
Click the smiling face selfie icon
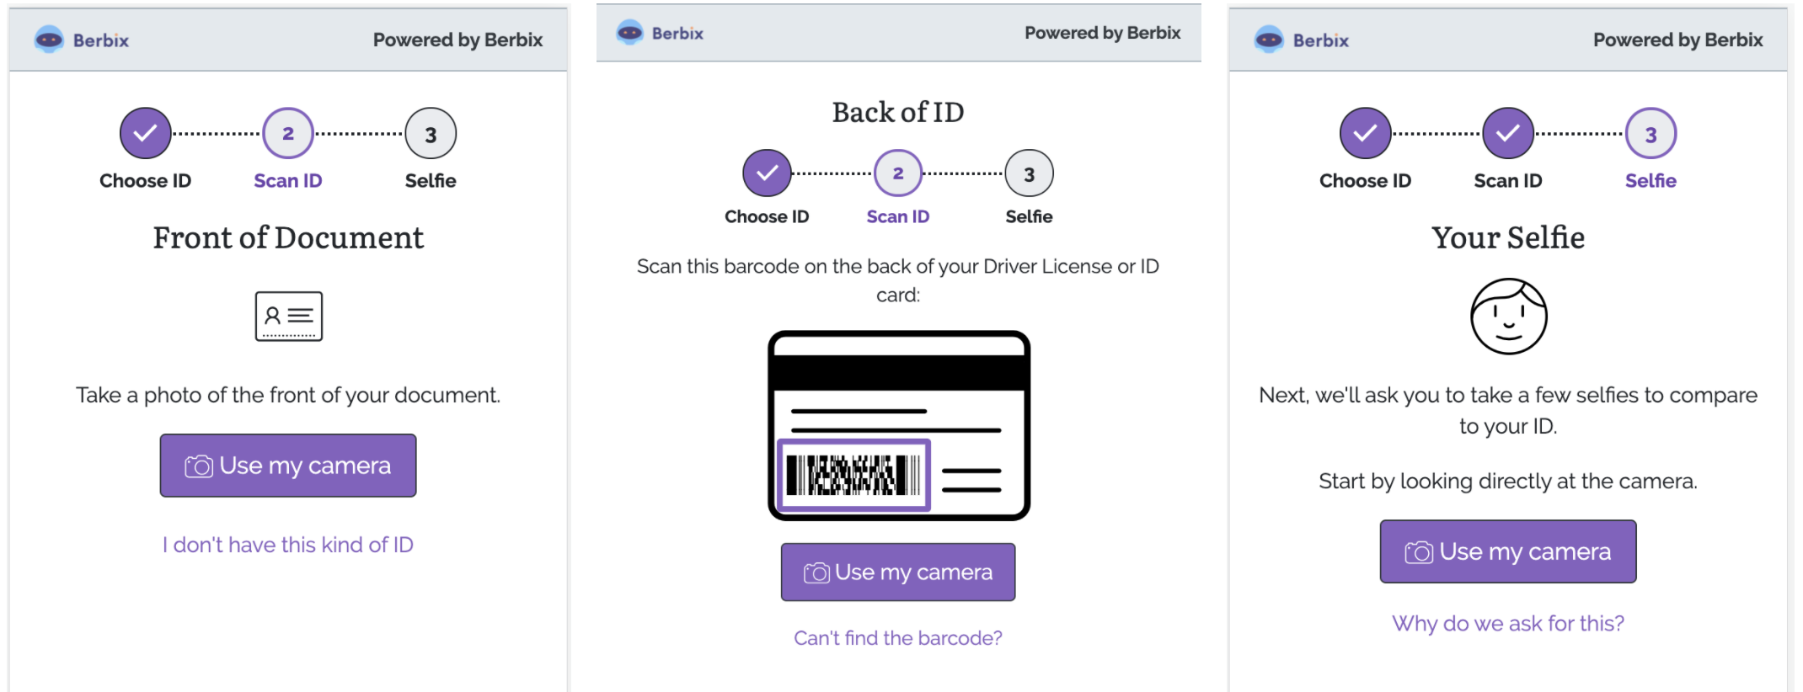1508,317
